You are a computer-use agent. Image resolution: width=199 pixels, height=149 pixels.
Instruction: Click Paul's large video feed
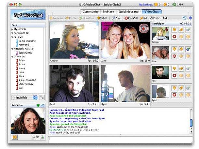tap(74, 84)
